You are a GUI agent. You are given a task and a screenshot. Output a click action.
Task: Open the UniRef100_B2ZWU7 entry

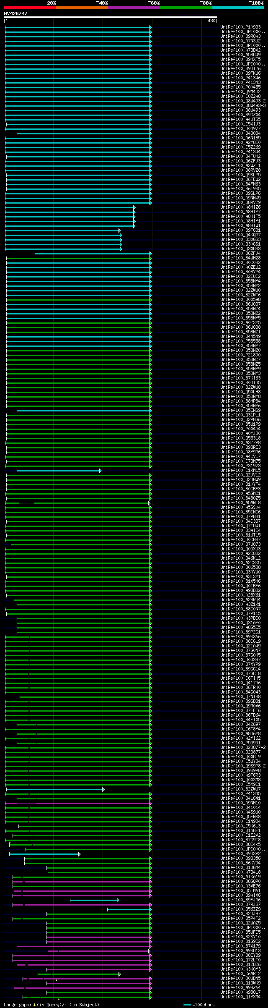pyautogui.click(x=240, y=789)
